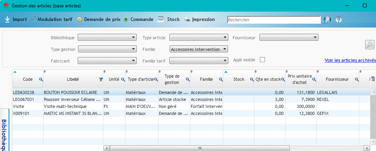Click search icon in Prix unitaire d'achat header
This screenshot has height=151, width=376.
(x=314, y=79)
